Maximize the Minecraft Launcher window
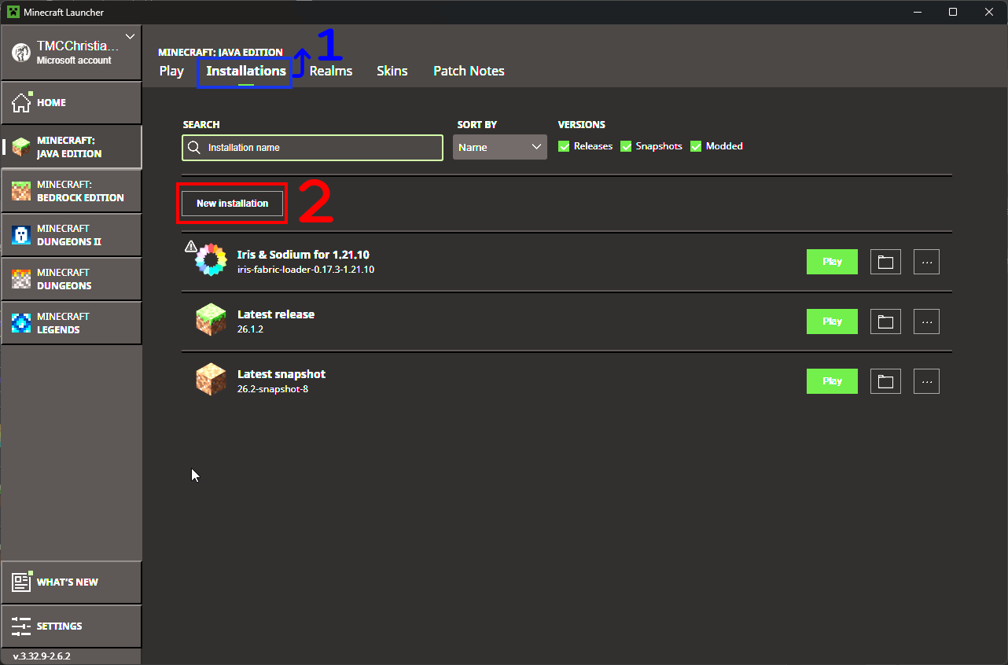This screenshot has width=1008, height=665. [x=953, y=12]
